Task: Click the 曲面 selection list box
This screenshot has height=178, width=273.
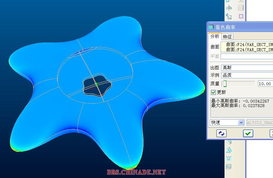Action: [247, 47]
